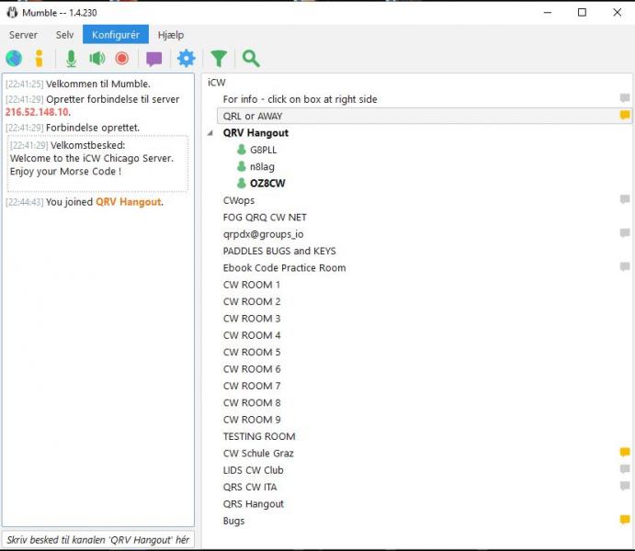This screenshot has width=635, height=551.
Task: Open search with magnifier icon
Action: point(251,59)
